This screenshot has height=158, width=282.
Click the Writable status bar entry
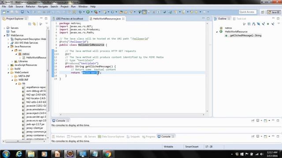pyautogui.click(x=168, y=147)
